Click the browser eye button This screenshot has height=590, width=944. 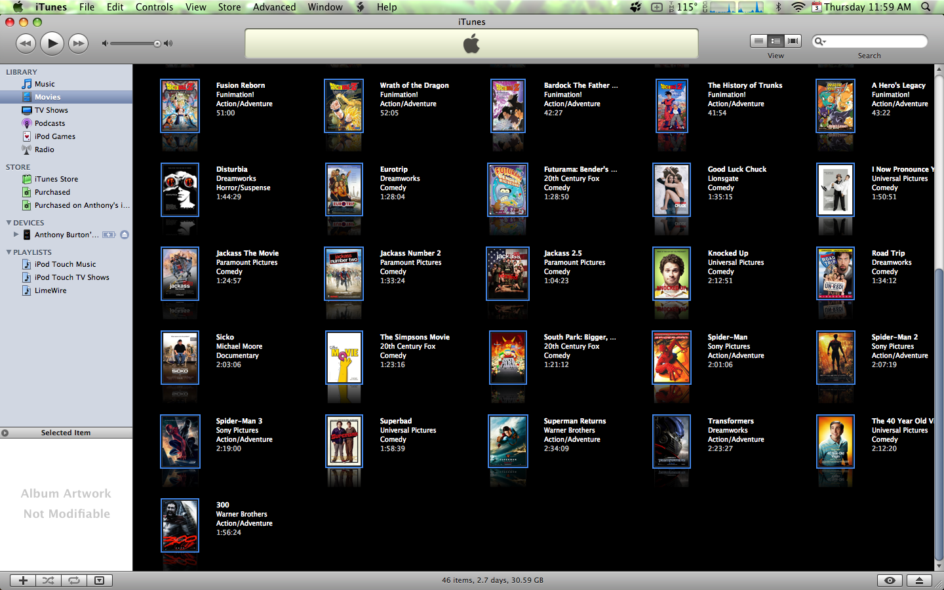[890, 580]
